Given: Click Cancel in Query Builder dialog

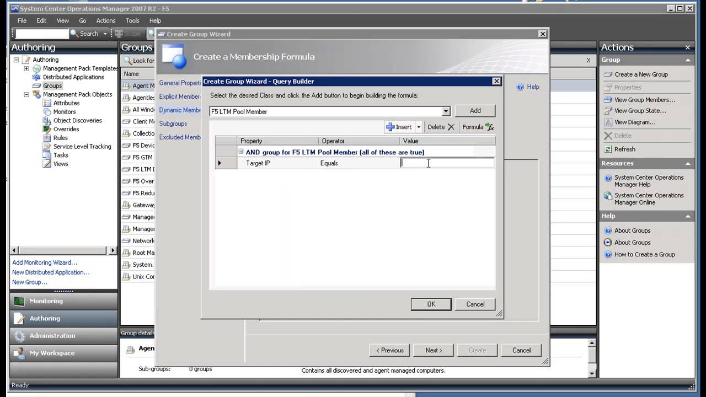Looking at the screenshot, I should point(475,304).
